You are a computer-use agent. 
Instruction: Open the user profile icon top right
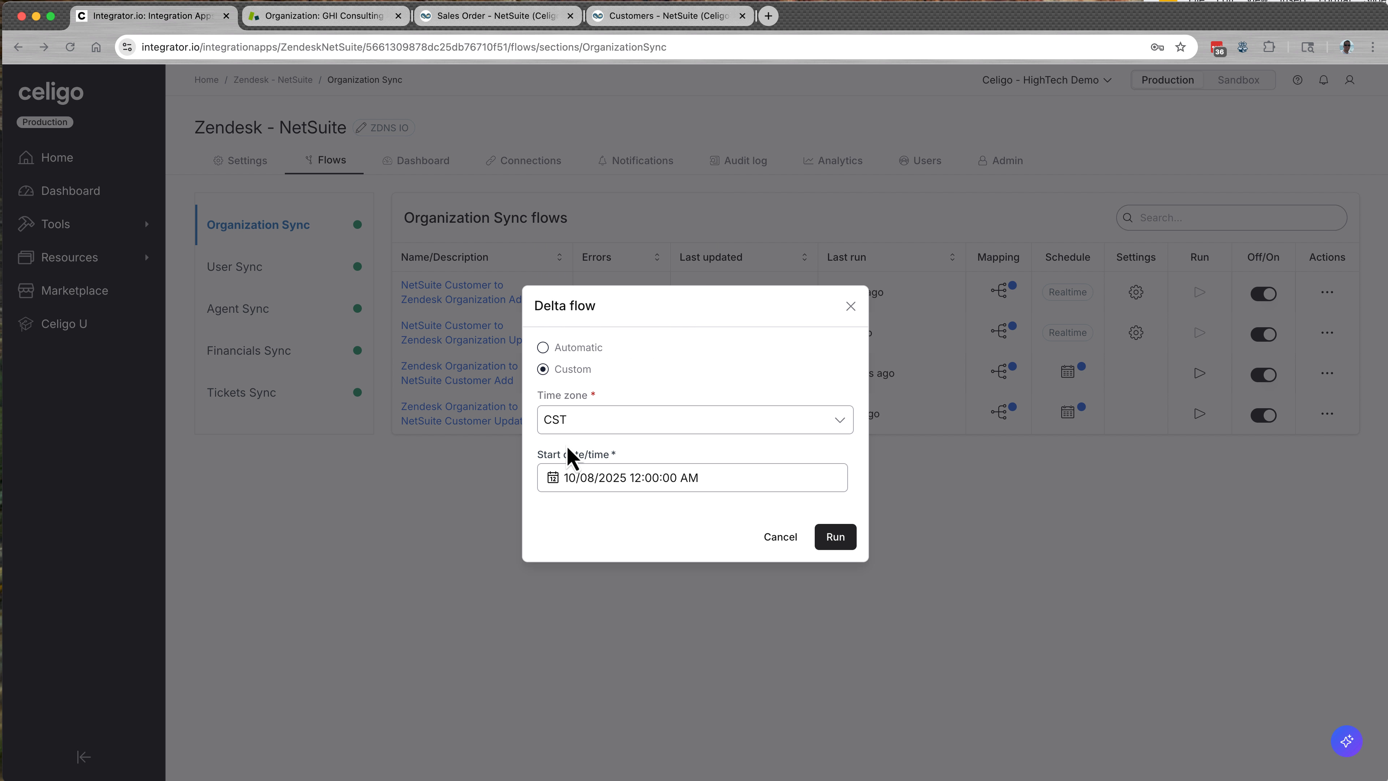point(1350,80)
